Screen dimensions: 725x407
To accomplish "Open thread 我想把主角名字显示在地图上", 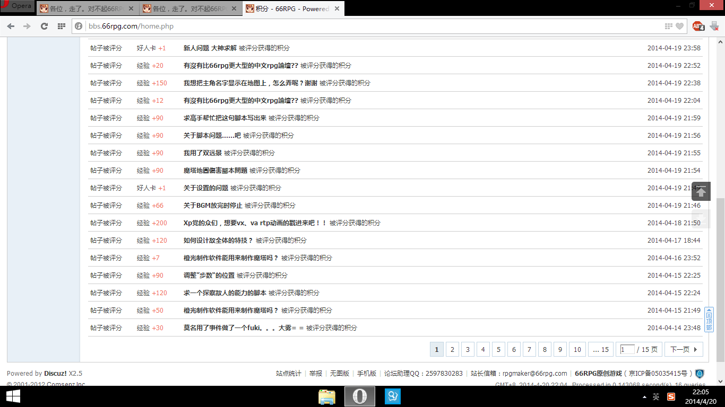I will coord(251,83).
